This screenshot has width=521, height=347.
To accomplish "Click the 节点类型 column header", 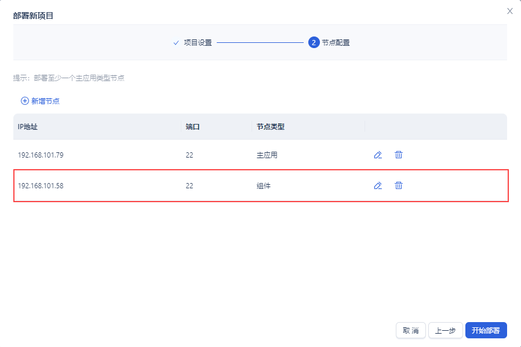I will [x=271, y=127].
